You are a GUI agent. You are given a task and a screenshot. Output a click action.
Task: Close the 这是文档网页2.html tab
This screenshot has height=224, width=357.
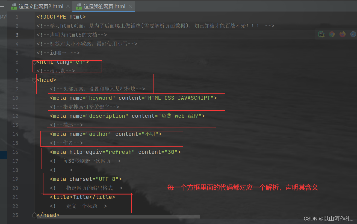68,6
